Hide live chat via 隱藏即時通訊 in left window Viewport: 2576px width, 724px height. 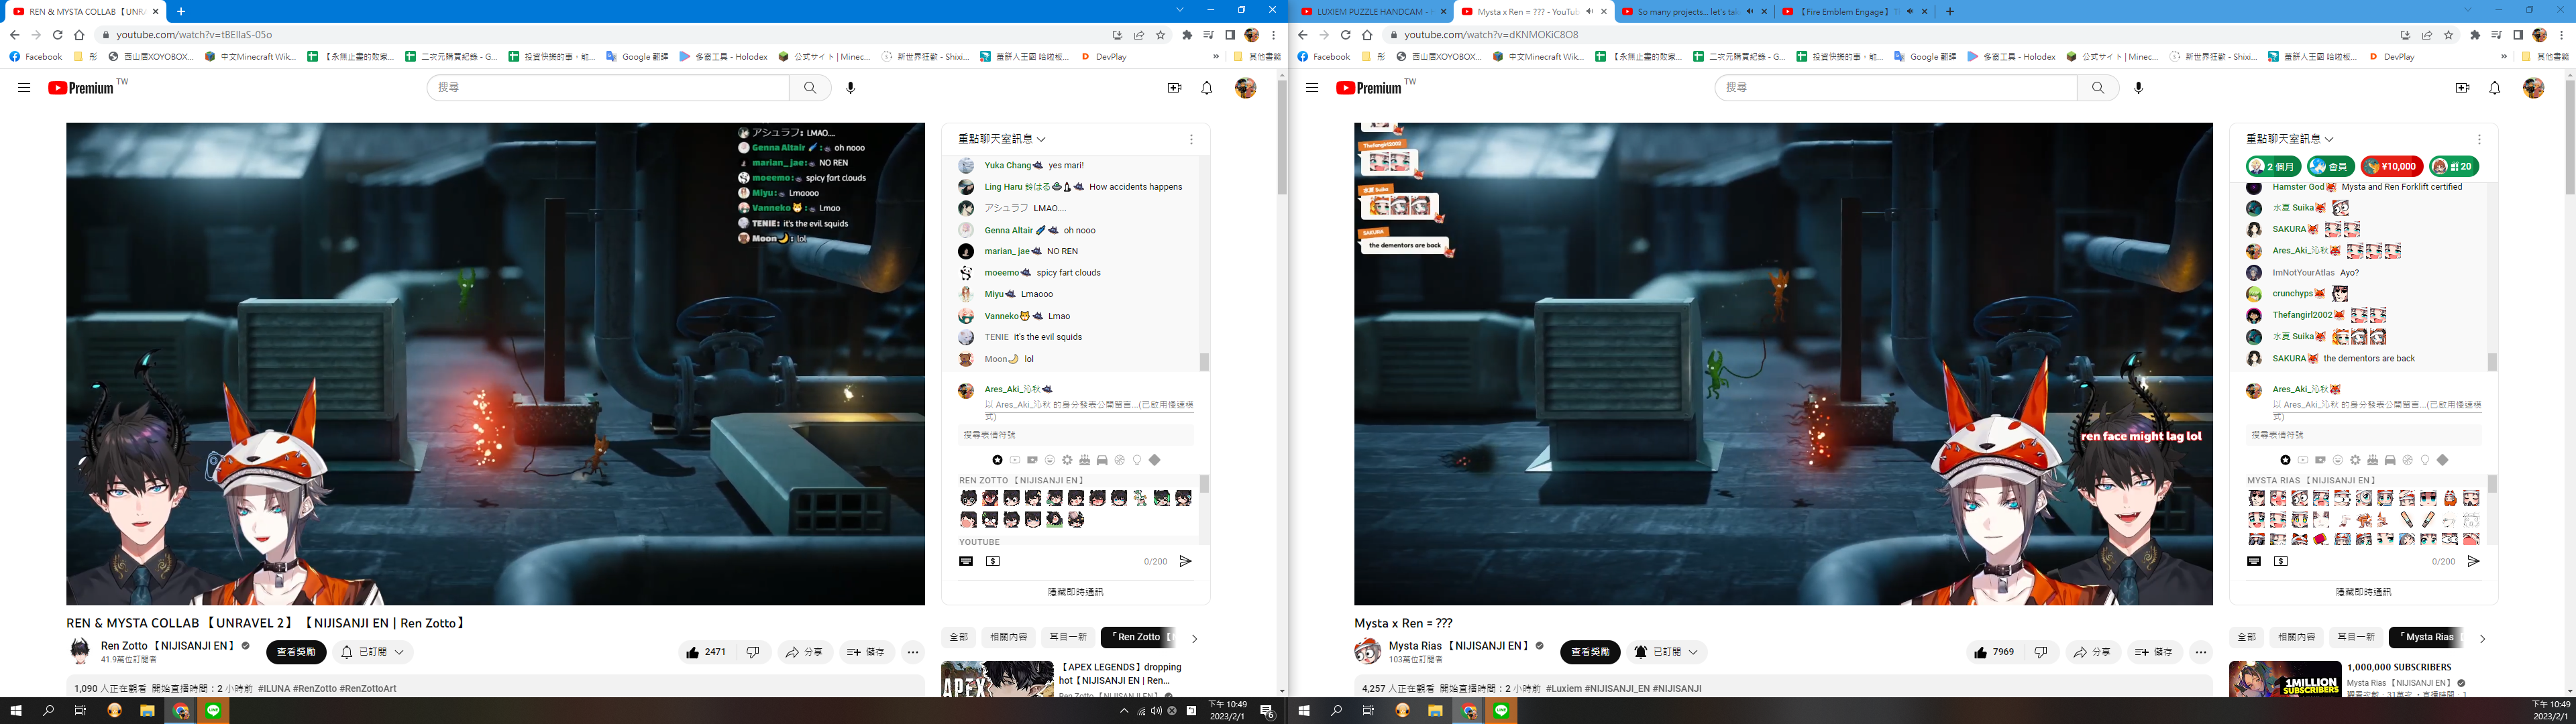tap(1075, 592)
